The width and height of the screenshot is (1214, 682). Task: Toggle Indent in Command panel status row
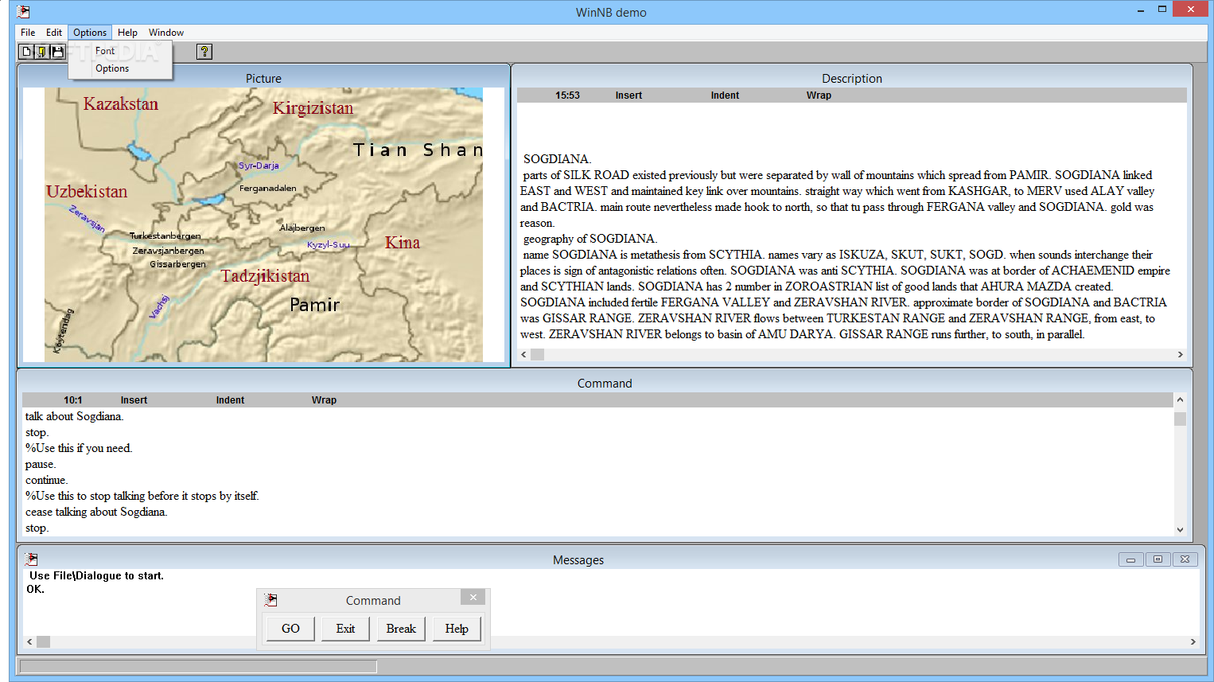[230, 400]
